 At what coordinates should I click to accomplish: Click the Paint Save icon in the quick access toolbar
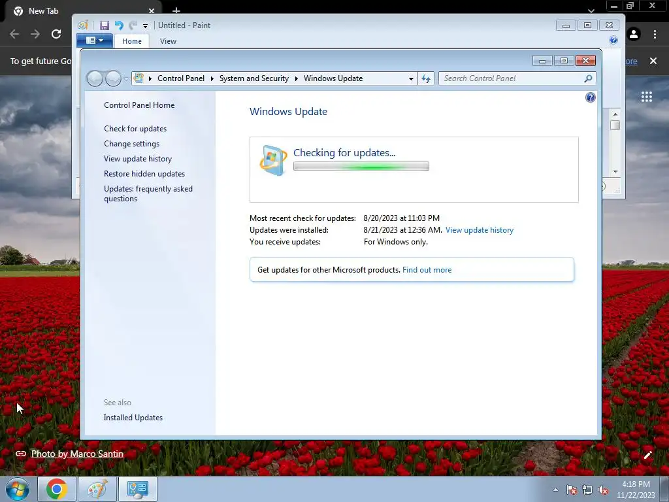pos(104,25)
